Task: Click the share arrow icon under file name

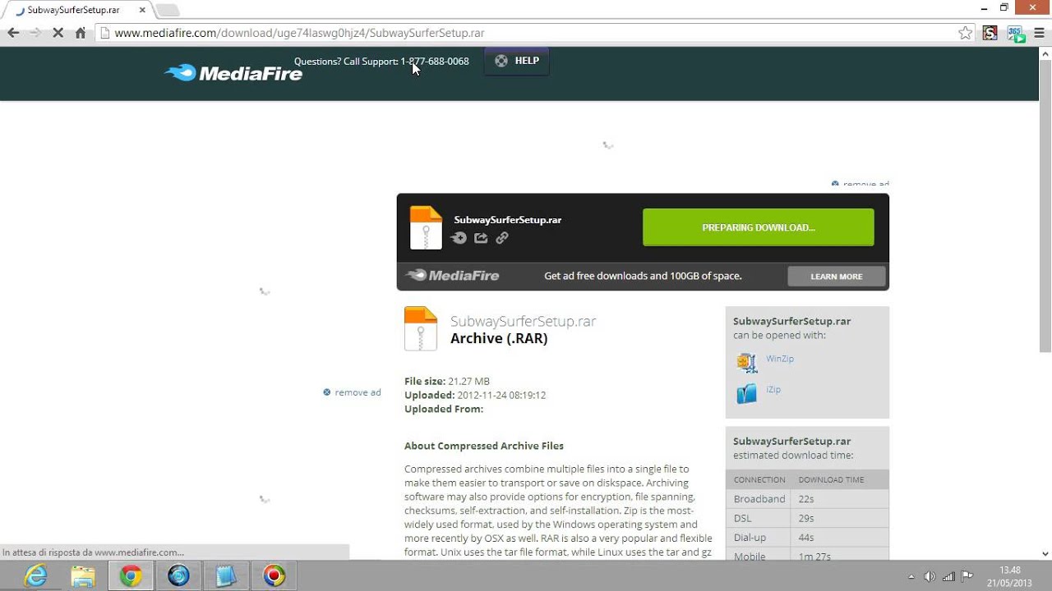Action: 481,238
